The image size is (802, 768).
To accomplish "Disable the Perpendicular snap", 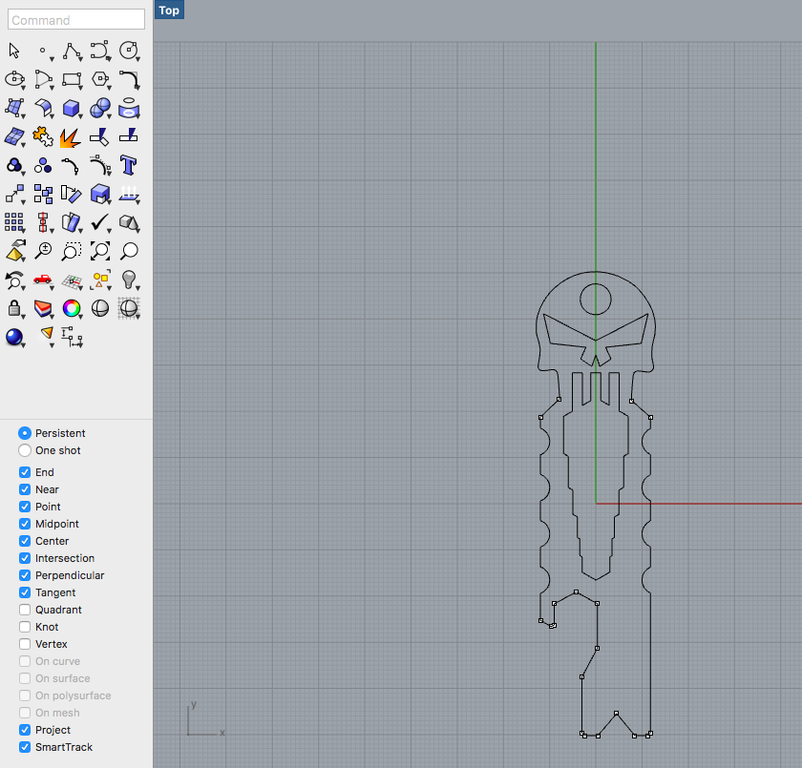I will point(25,575).
